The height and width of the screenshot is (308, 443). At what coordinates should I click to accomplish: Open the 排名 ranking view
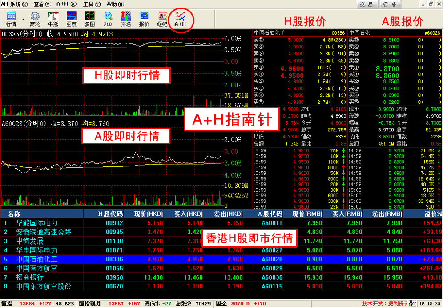pyautogui.click(x=126, y=19)
